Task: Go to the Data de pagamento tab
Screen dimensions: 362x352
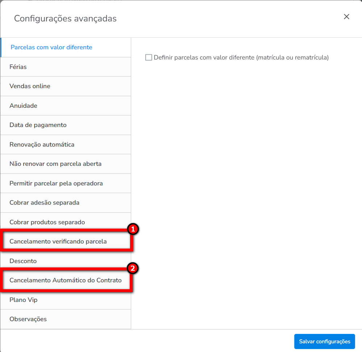Action: pyautogui.click(x=38, y=125)
